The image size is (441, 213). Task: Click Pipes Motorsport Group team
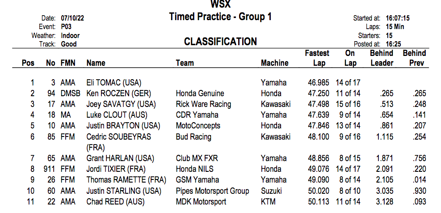coord(212,192)
